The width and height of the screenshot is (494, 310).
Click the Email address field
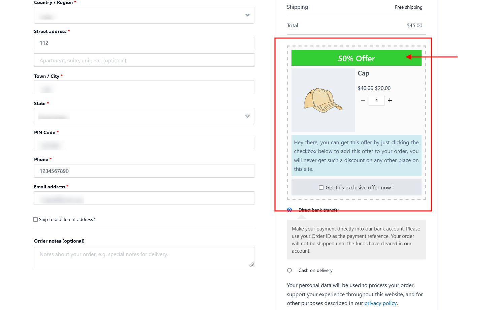(144, 198)
